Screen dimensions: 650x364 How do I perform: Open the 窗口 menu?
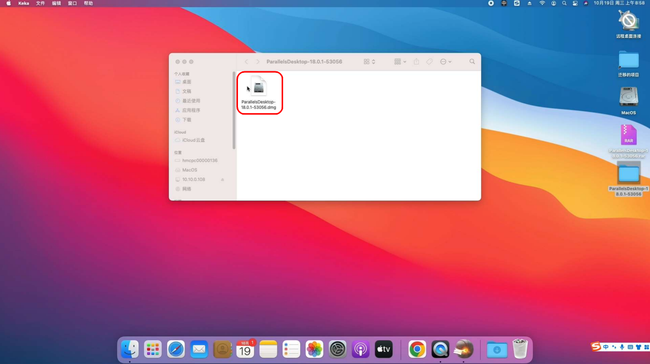pyautogui.click(x=72, y=3)
